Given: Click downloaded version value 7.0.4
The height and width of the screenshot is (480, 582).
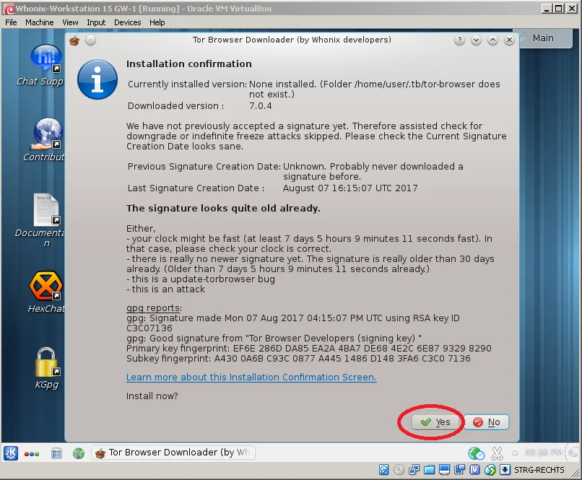Looking at the screenshot, I should 260,106.
